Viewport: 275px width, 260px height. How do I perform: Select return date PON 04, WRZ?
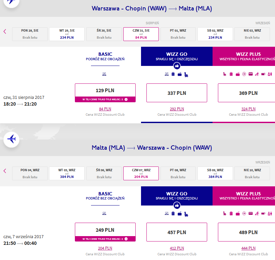(30, 174)
